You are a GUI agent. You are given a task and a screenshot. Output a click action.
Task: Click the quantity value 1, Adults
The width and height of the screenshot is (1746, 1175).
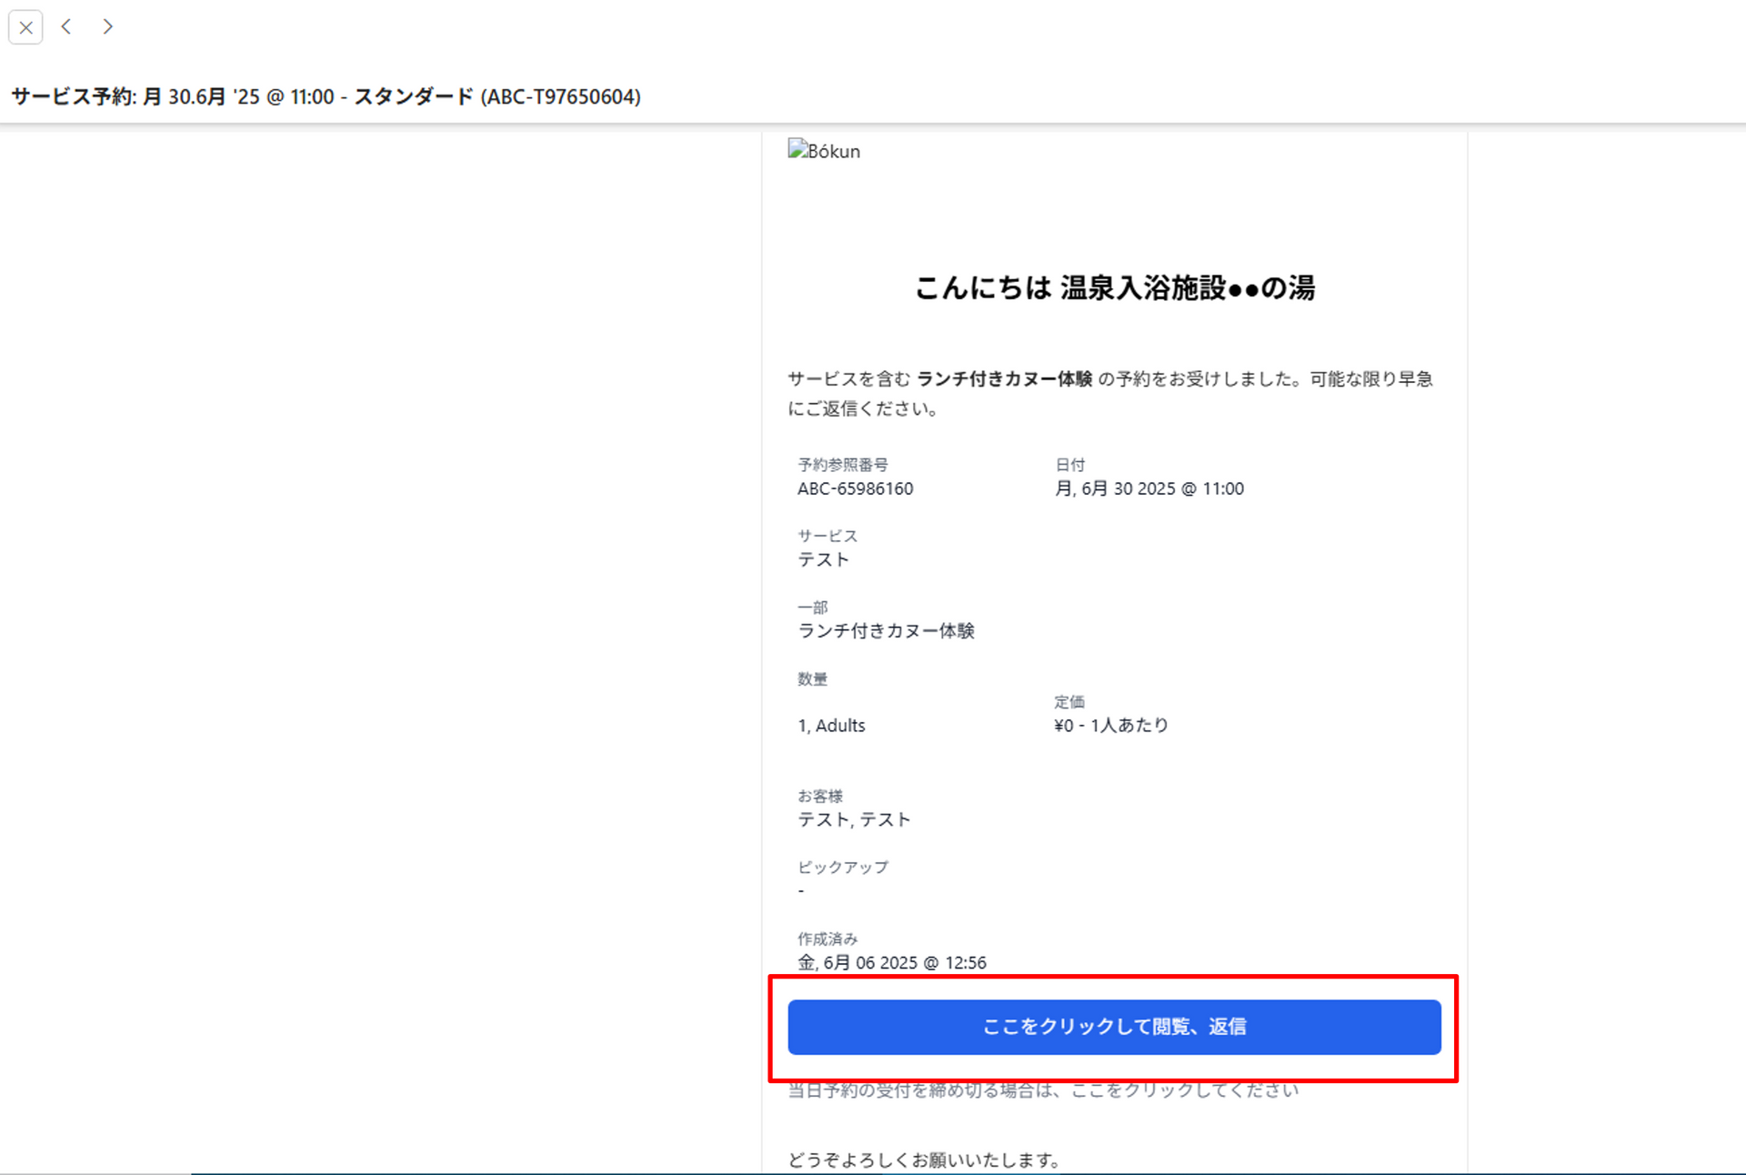[831, 725]
